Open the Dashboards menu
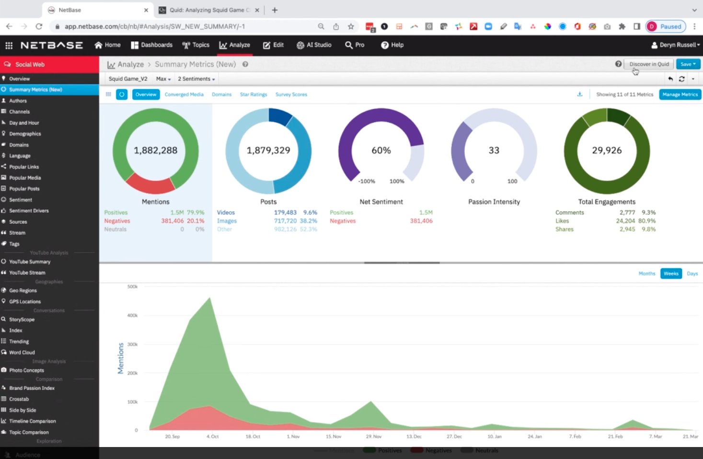This screenshot has width=703, height=459. click(151, 45)
